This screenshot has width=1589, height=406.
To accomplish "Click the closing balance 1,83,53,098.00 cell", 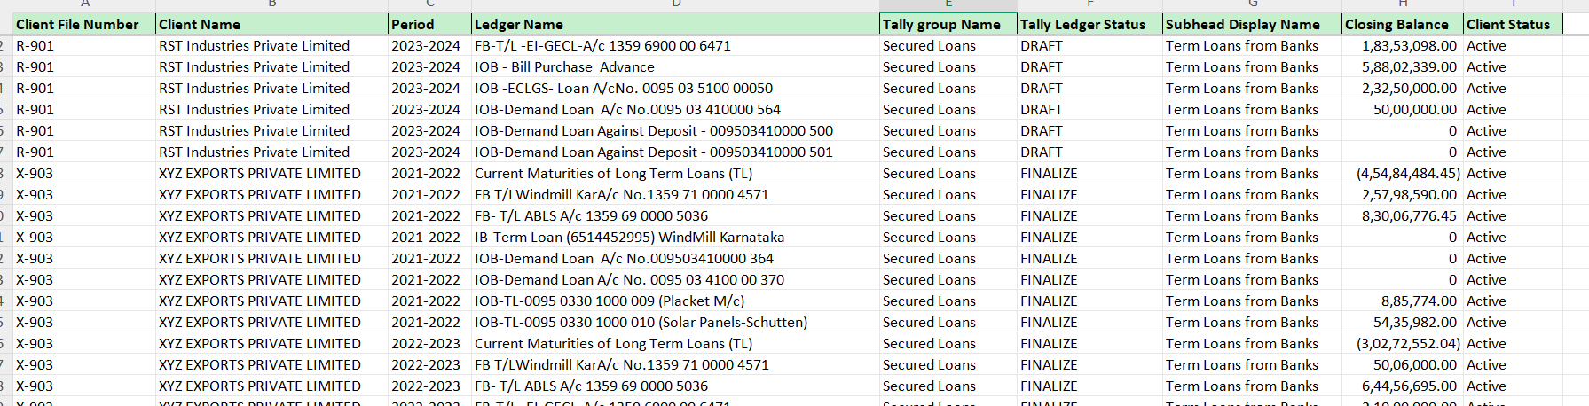I will tap(1409, 46).
